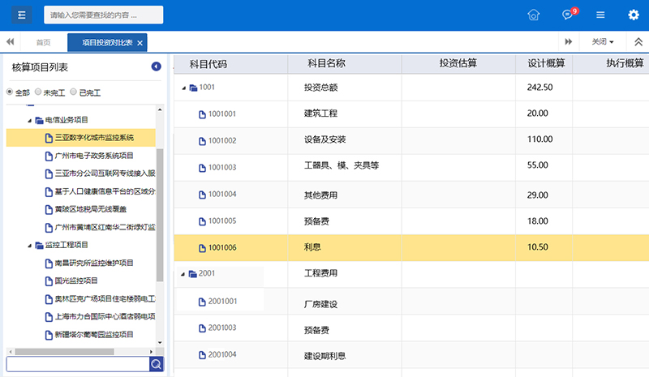This screenshot has height=377, width=649.
Task: Select the 已完工 radio button
Action: coord(74,92)
